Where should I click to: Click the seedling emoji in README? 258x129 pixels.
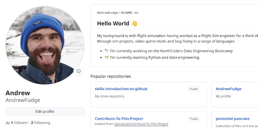pos(107,58)
